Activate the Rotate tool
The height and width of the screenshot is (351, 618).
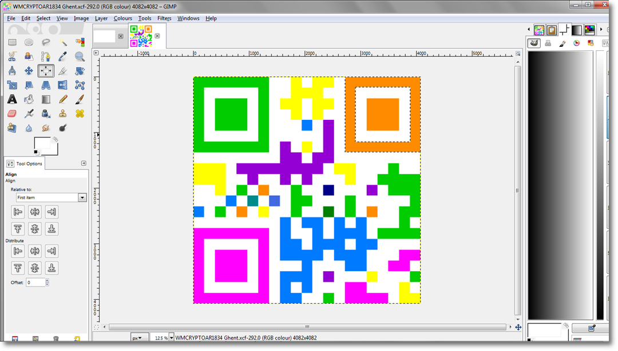(80, 71)
